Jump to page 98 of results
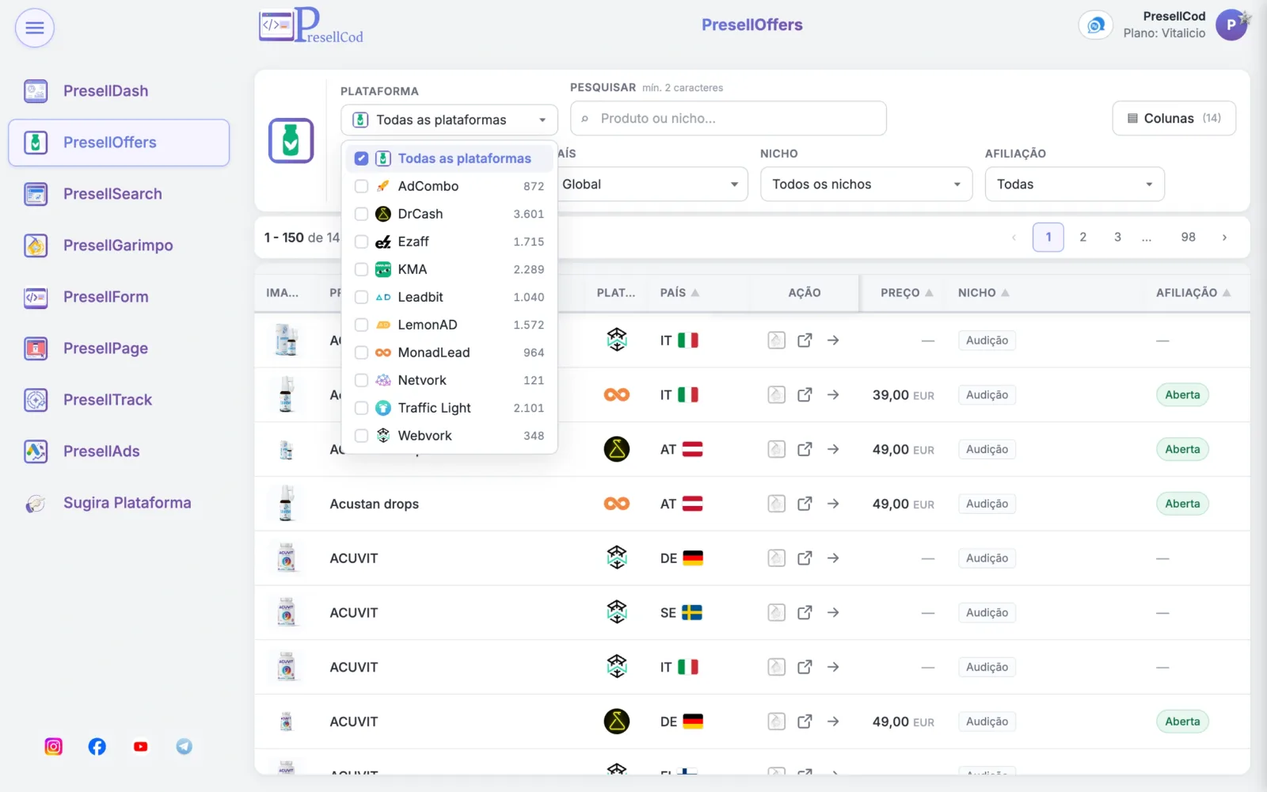1267x792 pixels. point(1188,237)
